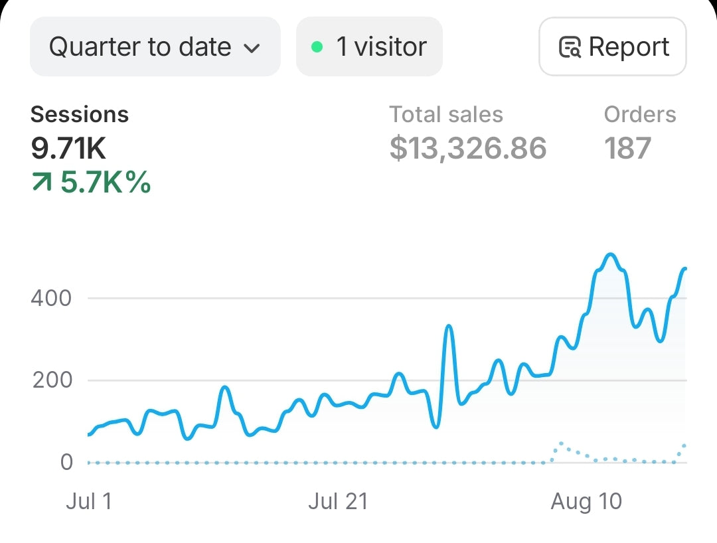Image resolution: width=717 pixels, height=543 pixels.
Task: Click the 9.71K sessions value
Action: (68, 149)
